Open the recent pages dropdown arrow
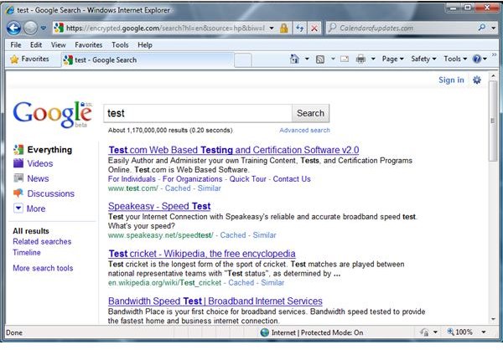The height and width of the screenshot is (350, 503). [44, 28]
